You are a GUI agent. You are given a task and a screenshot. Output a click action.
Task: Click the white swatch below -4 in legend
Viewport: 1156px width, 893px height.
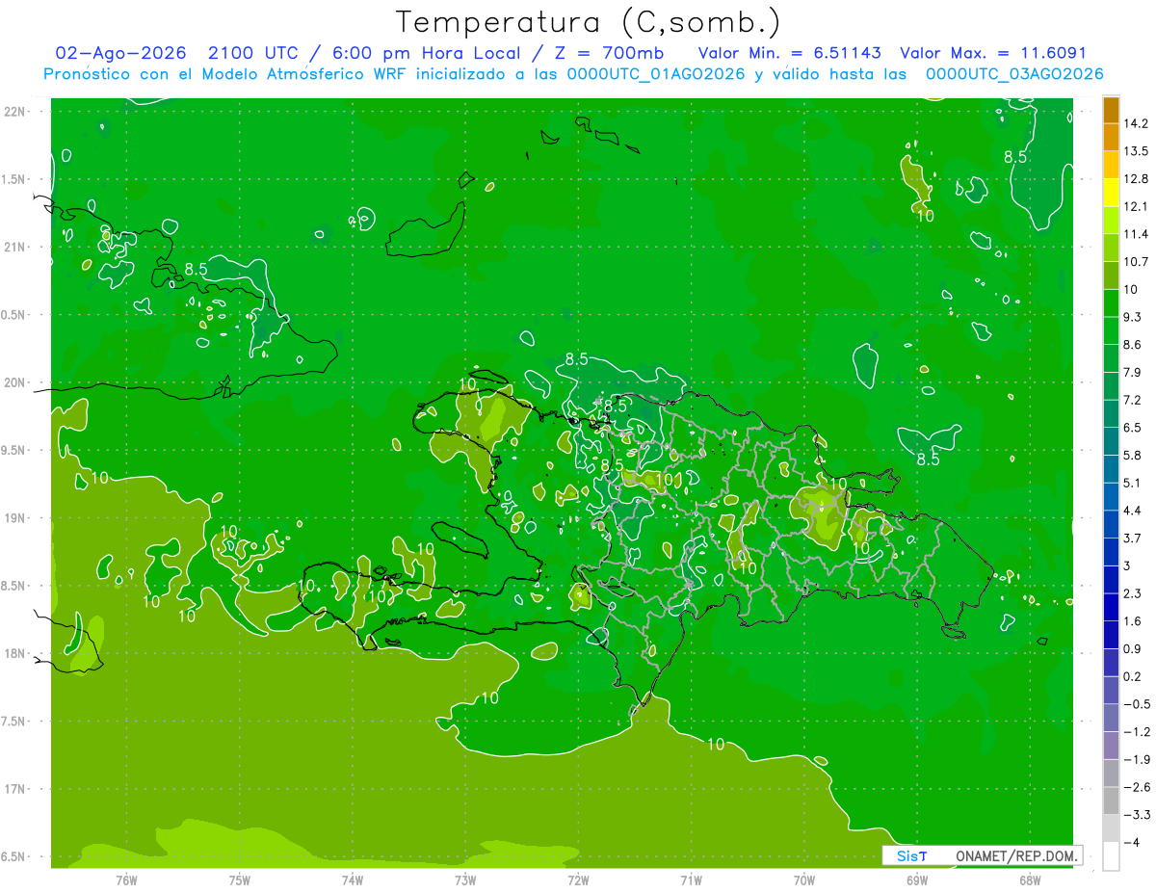click(x=1111, y=855)
